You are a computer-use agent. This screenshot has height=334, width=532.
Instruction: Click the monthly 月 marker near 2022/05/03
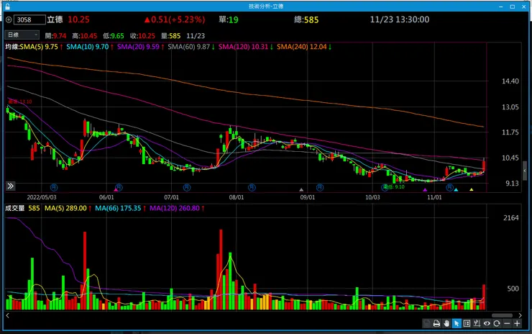54,187
